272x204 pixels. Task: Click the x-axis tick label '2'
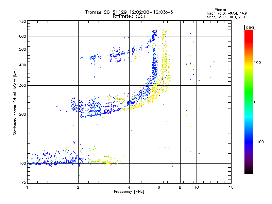click(x=78, y=187)
